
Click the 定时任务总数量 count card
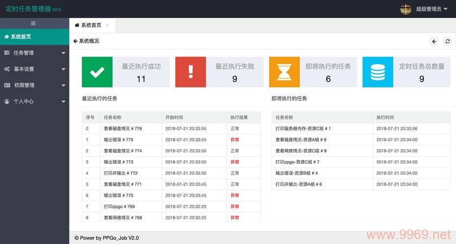pos(407,72)
